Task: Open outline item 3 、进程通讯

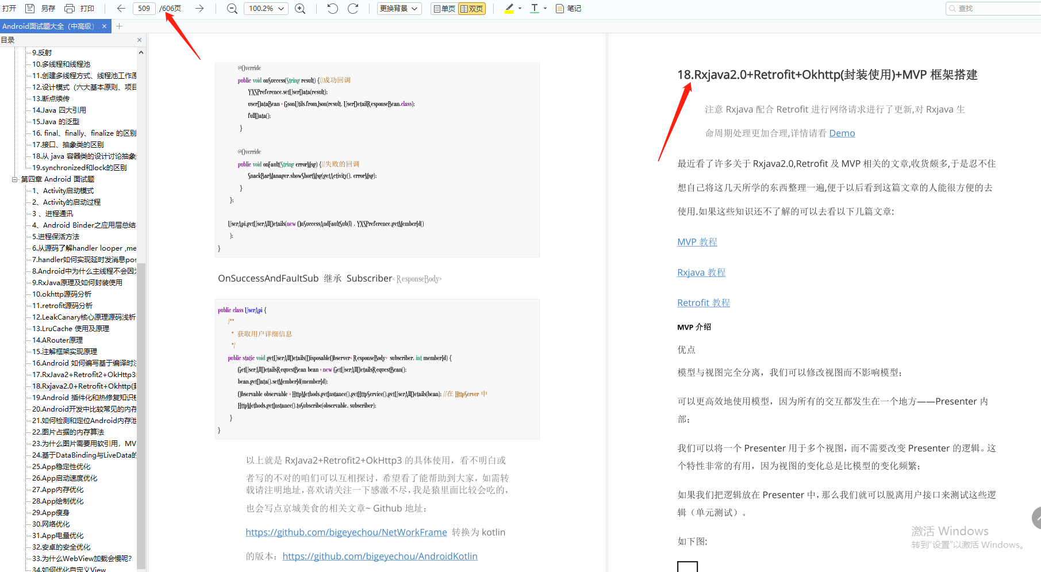Action: pyautogui.click(x=53, y=214)
